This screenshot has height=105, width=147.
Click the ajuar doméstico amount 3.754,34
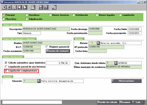[x=58, y=63]
